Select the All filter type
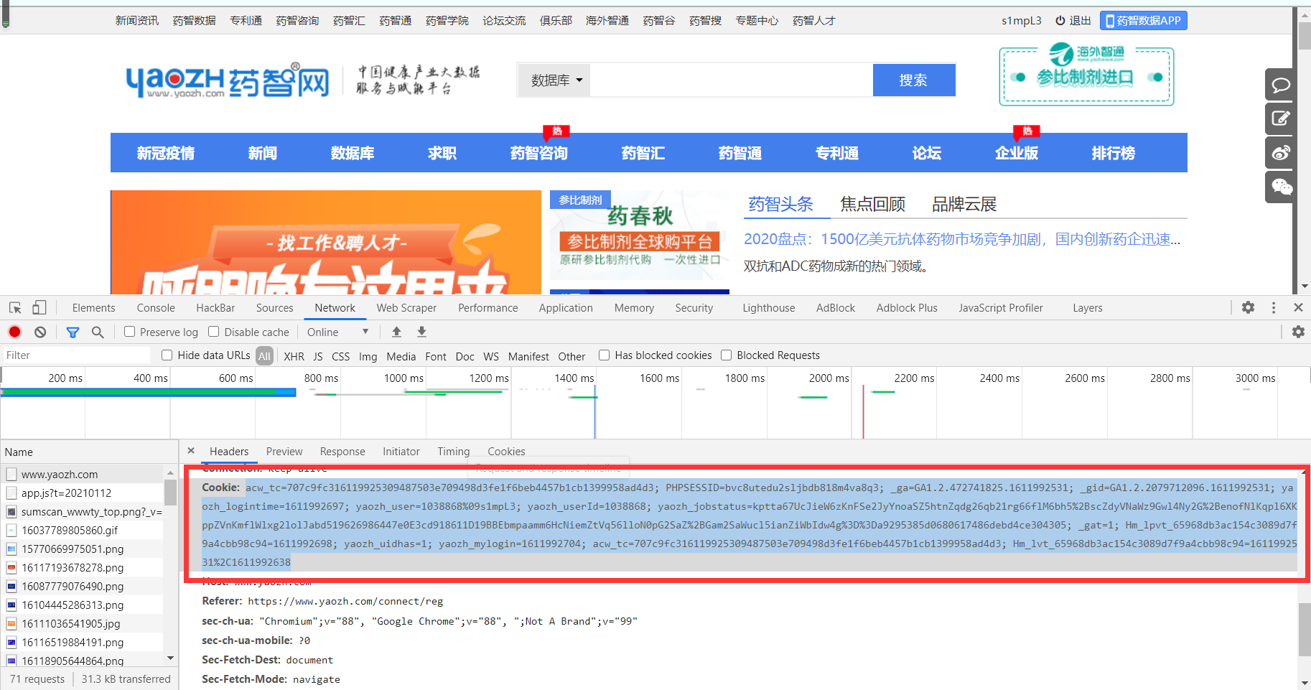The height and width of the screenshot is (690, 1311). pyautogui.click(x=264, y=356)
